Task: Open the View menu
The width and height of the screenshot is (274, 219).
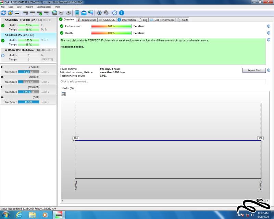Action: coord(19,7)
